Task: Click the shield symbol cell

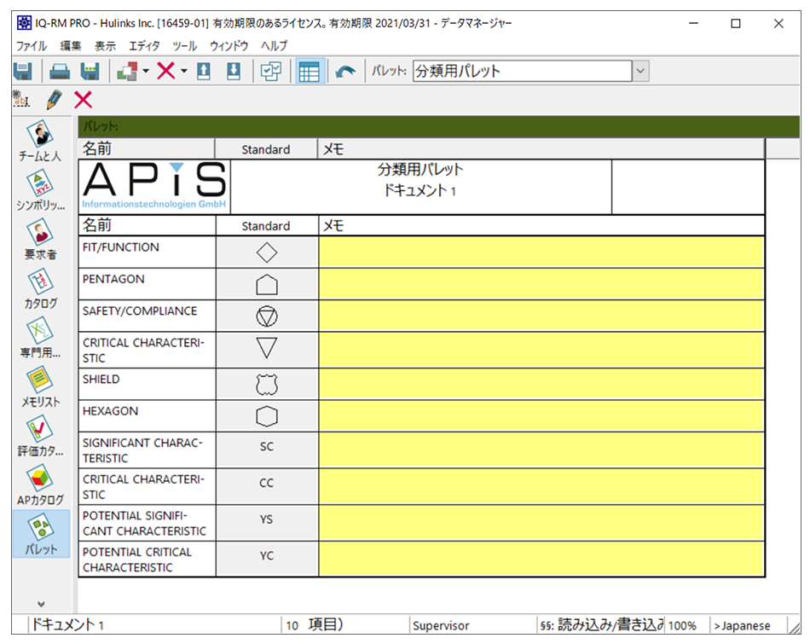Action: tap(267, 385)
